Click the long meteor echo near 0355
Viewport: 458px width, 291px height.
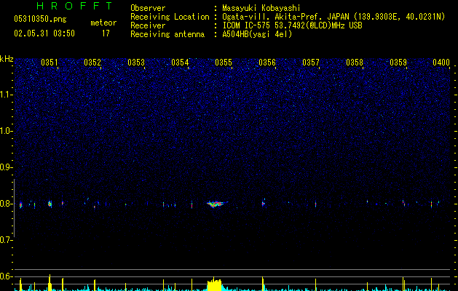(x=216, y=204)
